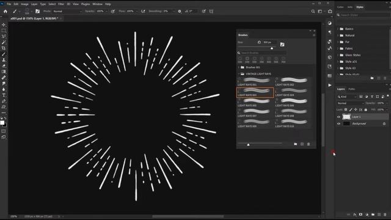The height and width of the screenshot is (220, 391).
Task: Switch to the Info tab
Action: click(x=350, y=7)
